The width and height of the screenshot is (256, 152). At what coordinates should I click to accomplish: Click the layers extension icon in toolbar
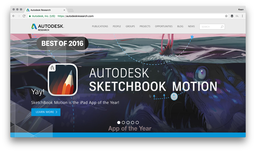(232, 16)
